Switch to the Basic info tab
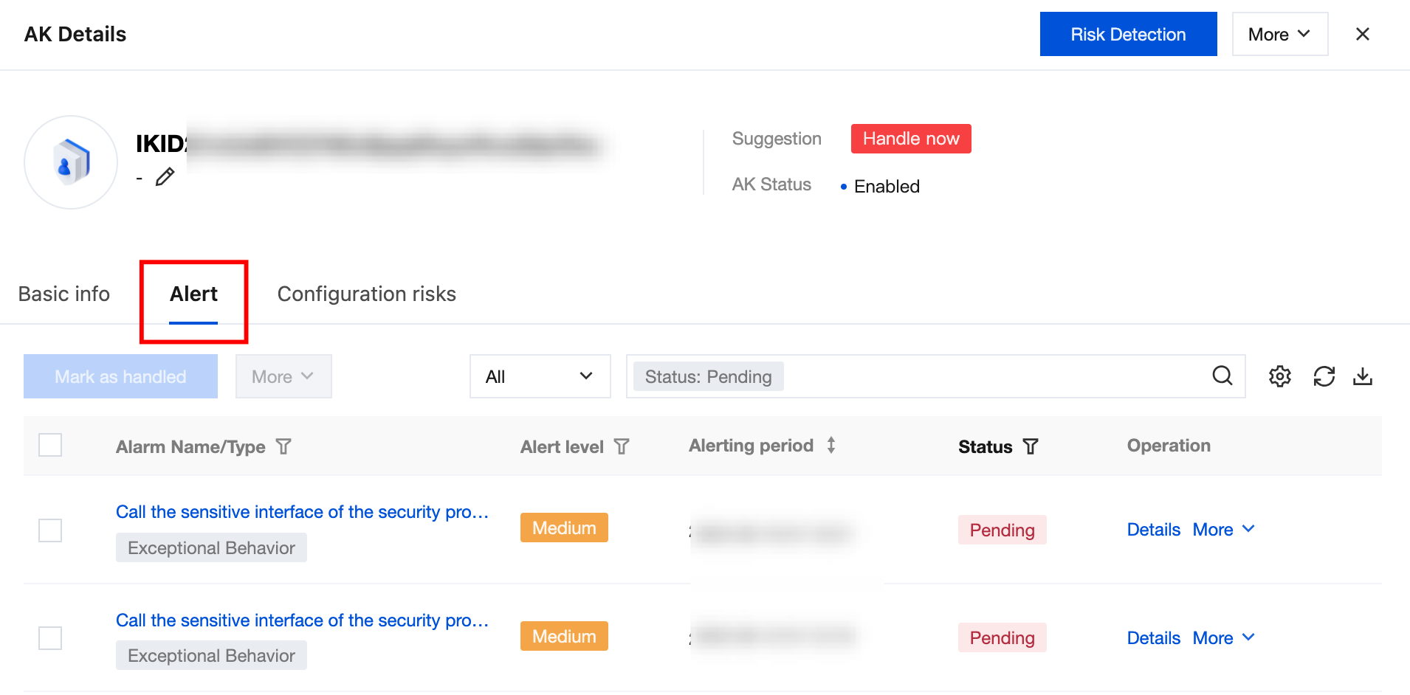This screenshot has width=1410, height=695. (64, 294)
